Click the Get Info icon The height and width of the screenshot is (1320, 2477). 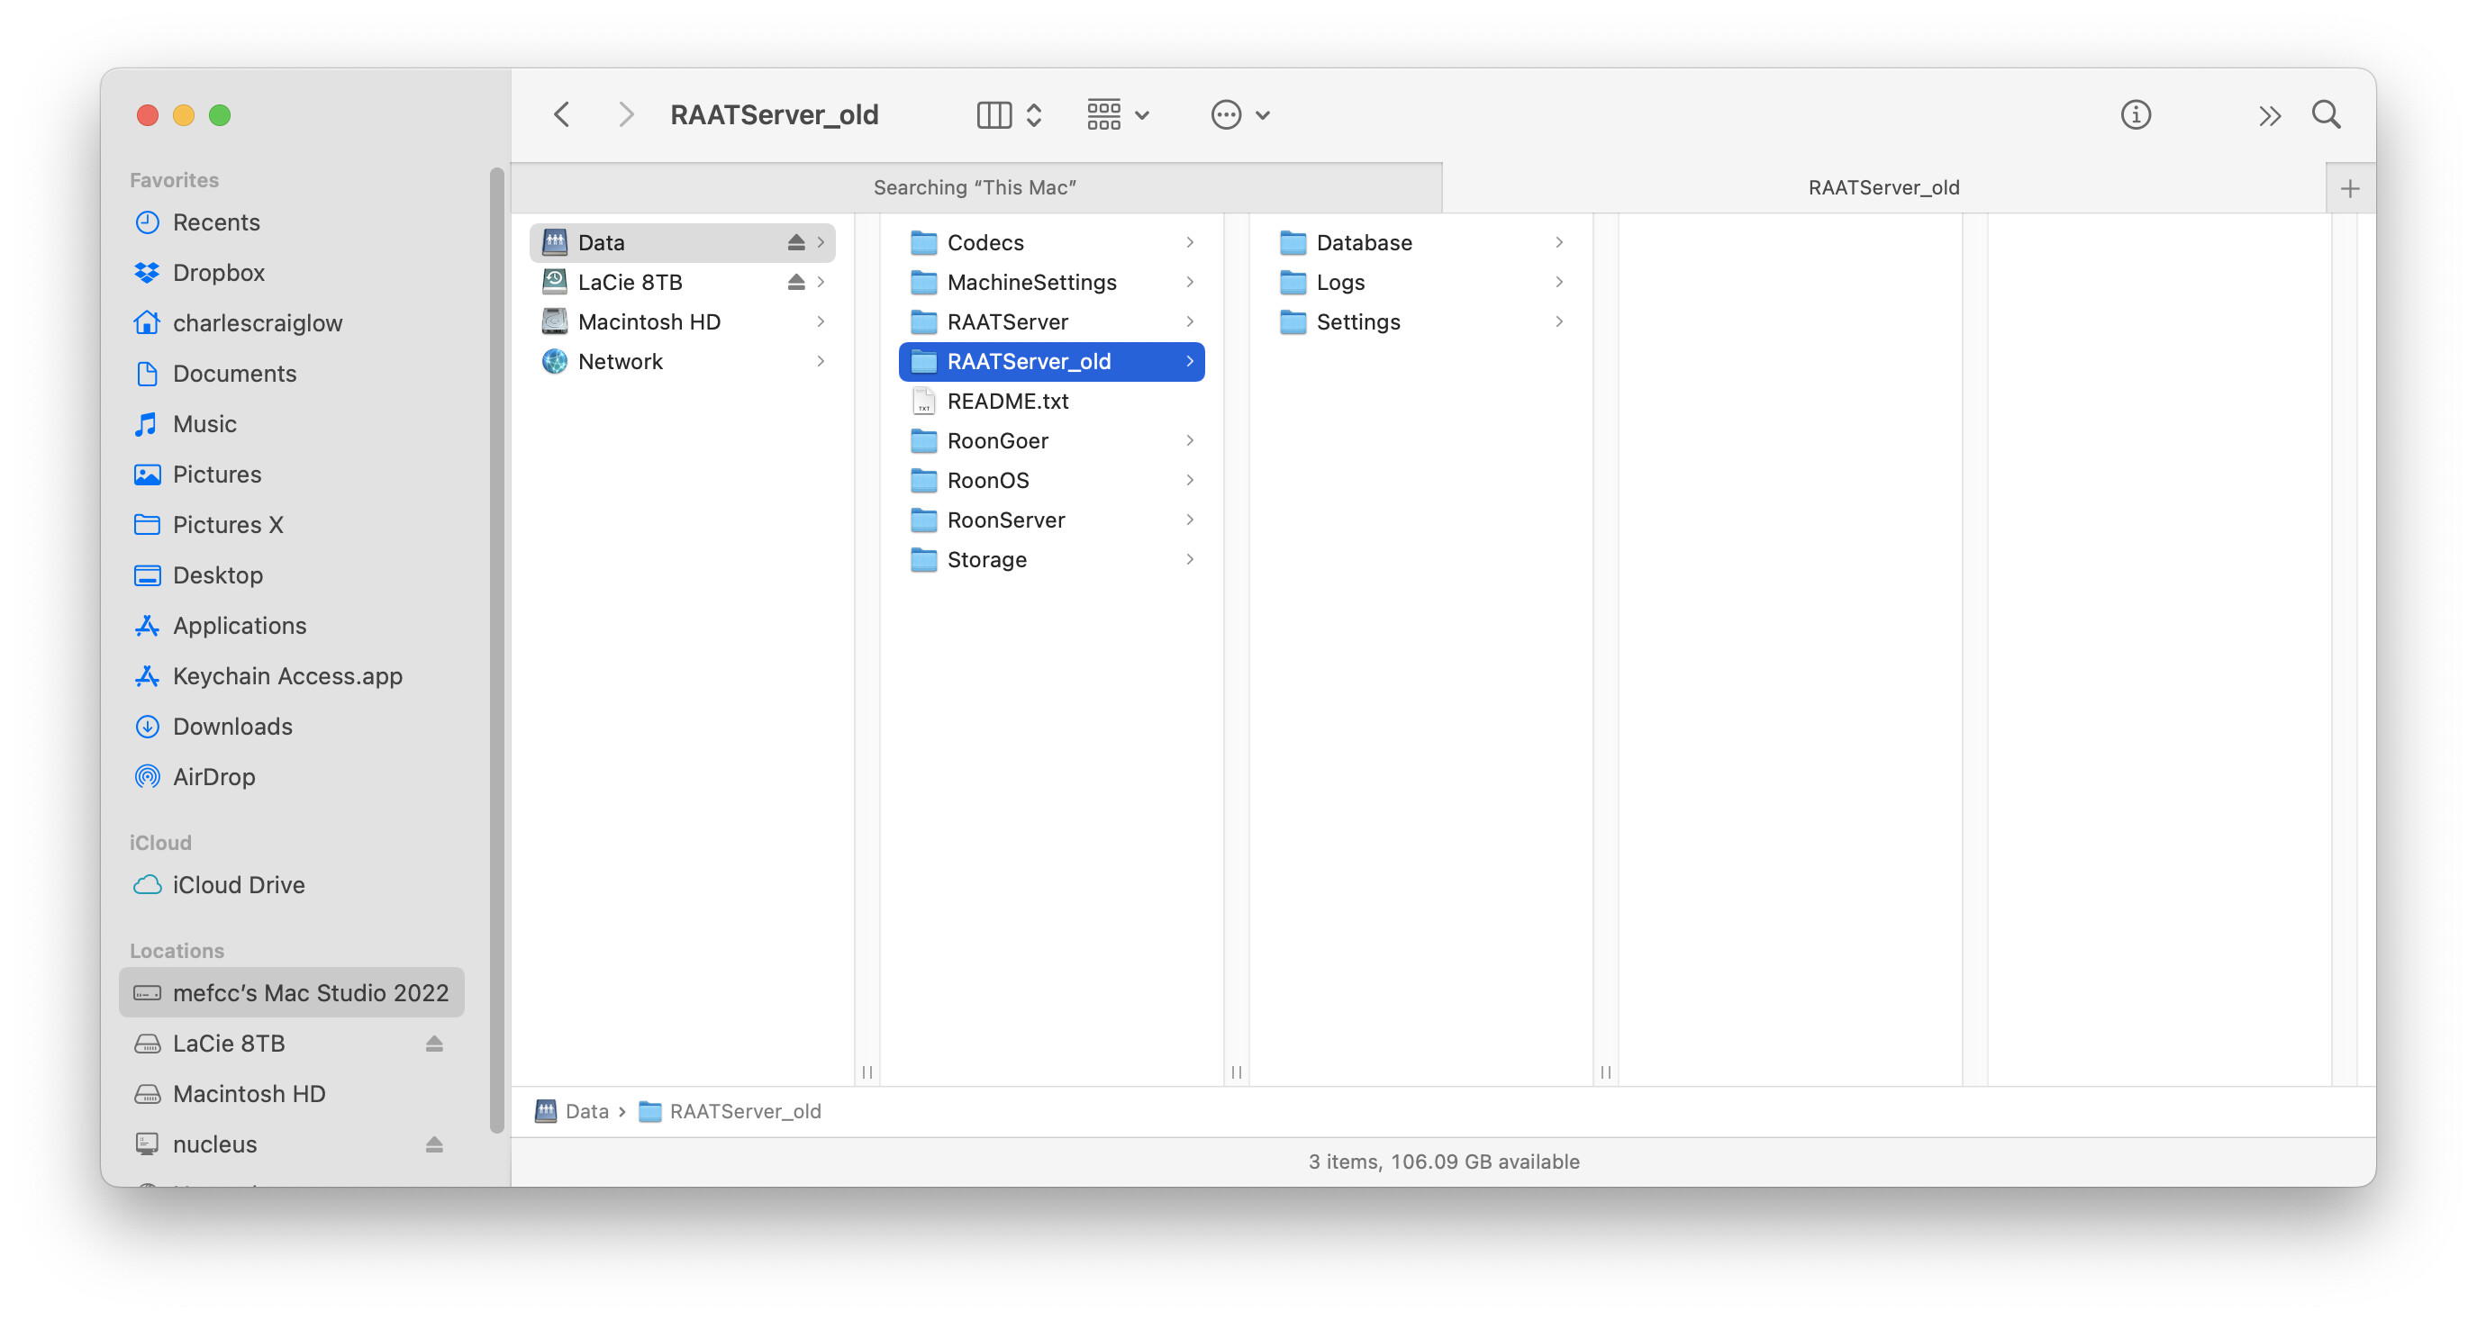point(2135,114)
